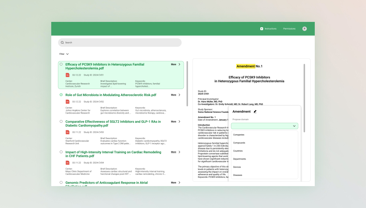Click the Instructions play icon in header
The width and height of the screenshot is (366, 208).
[262, 28]
